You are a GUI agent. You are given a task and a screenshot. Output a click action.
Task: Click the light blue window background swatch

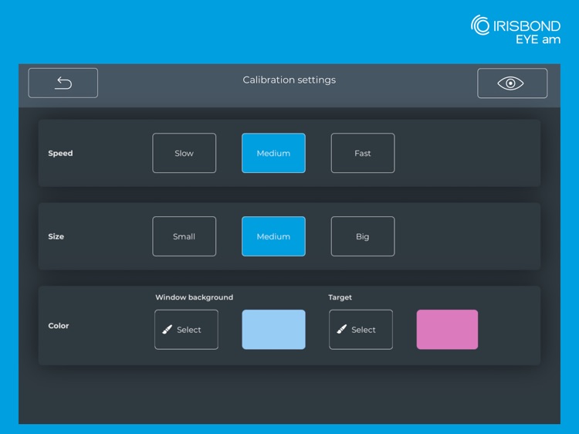coord(273,330)
